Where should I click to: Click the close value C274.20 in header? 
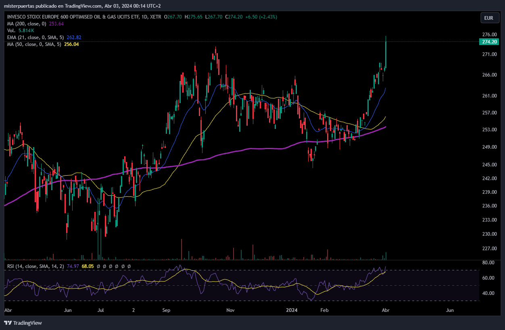234,17
